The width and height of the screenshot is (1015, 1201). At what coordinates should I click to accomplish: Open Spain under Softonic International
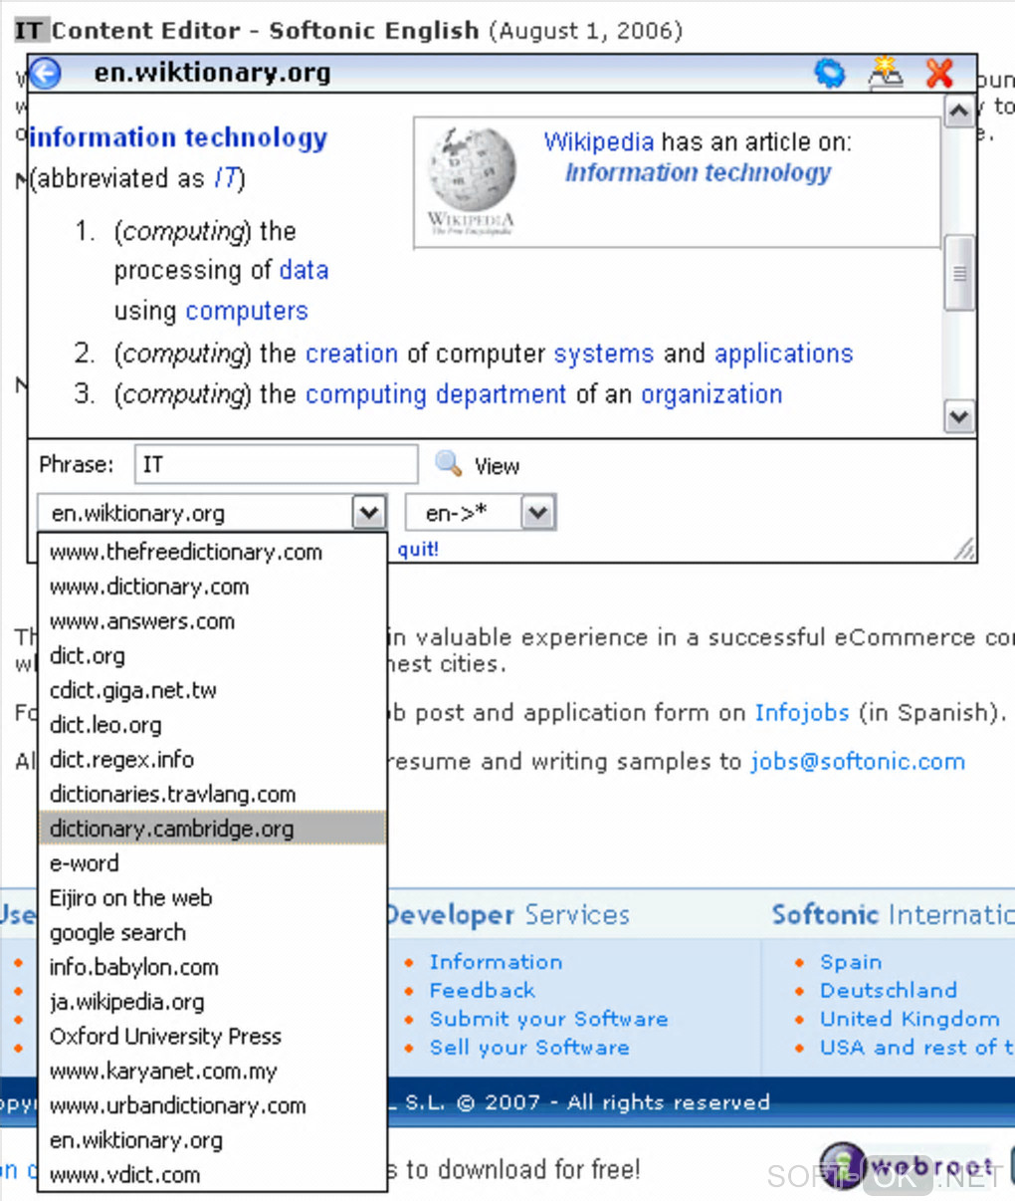click(x=850, y=962)
